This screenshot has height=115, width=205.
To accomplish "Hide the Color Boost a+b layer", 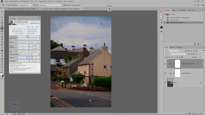I will [x=165, y=73].
